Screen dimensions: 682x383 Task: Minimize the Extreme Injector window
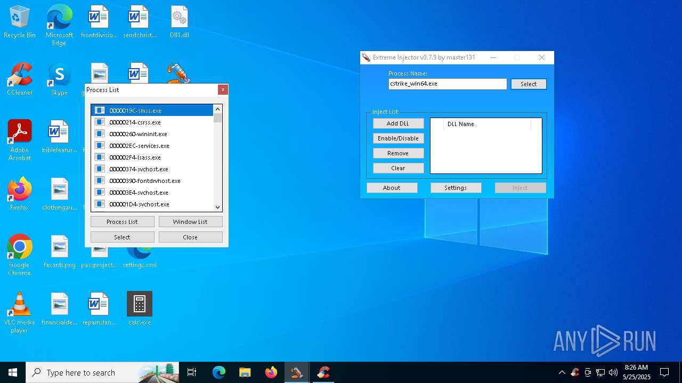pos(493,57)
